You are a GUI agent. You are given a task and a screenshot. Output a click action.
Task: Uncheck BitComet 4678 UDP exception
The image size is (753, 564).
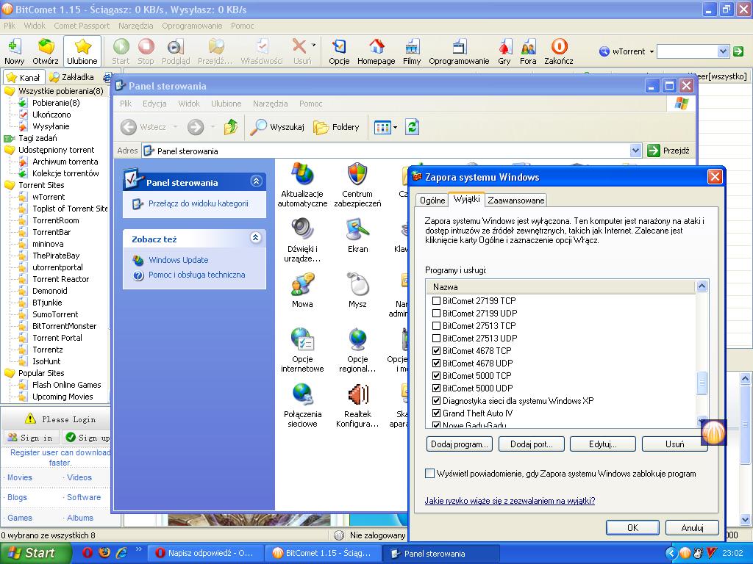point(437,364)
